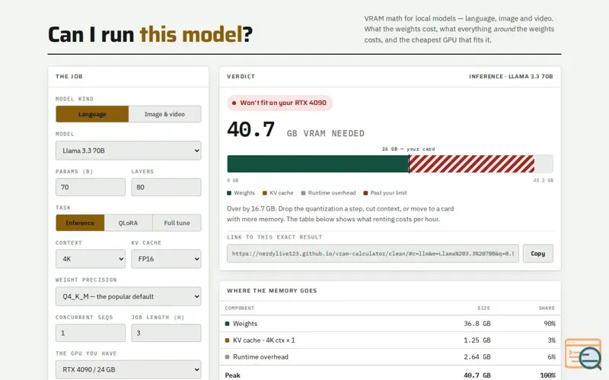Click the Weights row in memory table
Viewport: 609px width, 380px height.
[390, 324]
